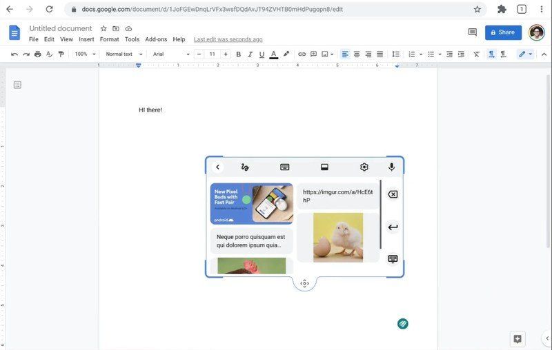Screen dimensions: 552x350
Task: Open the highlight color marker tool
Action: pyautogui.click(x=286, y=54)
